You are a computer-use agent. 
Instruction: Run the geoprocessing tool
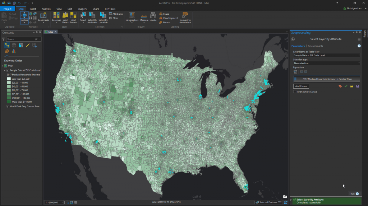click(x=355, y=194)
